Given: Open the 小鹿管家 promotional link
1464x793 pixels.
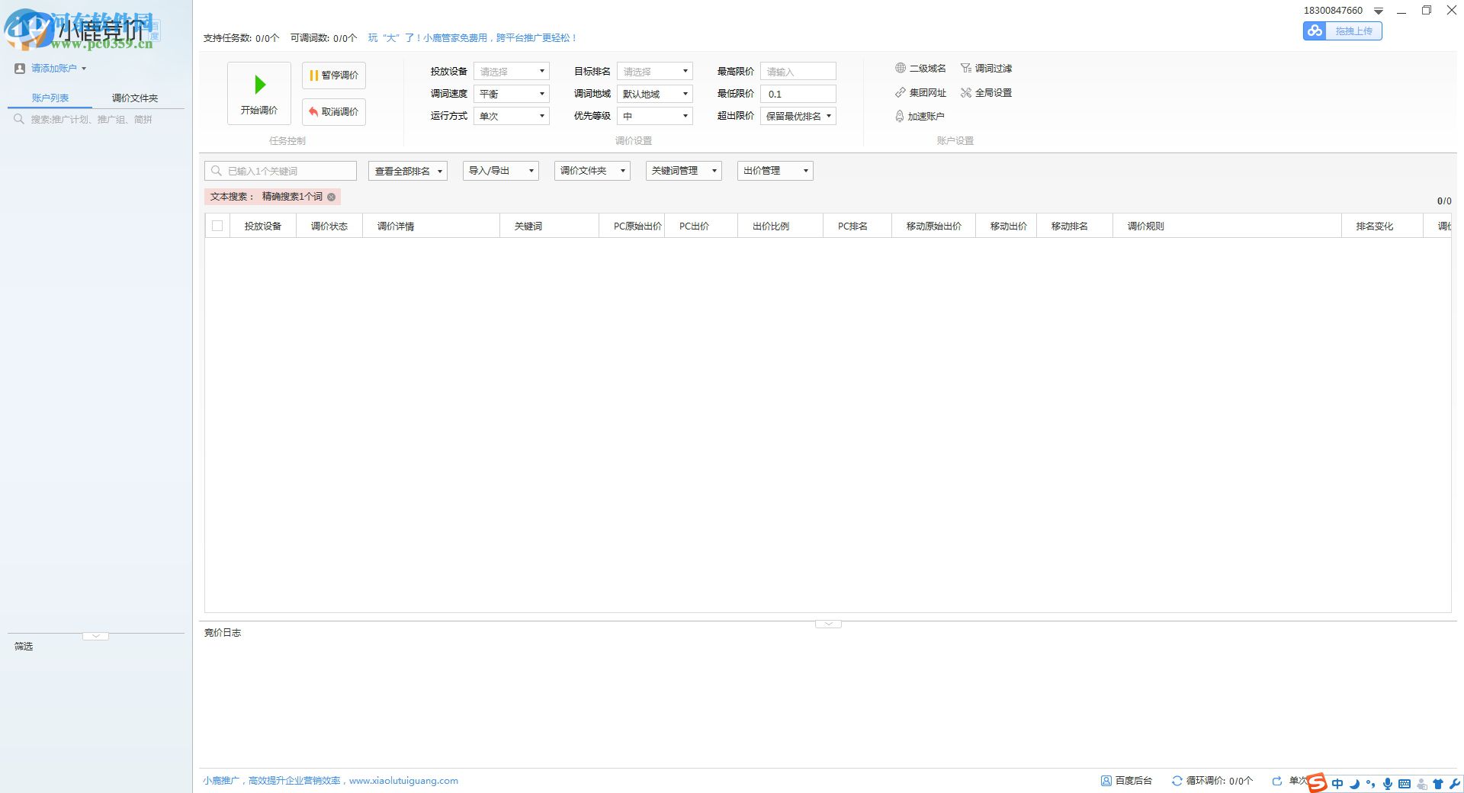Looking at the screenshot, I should 472,37.
